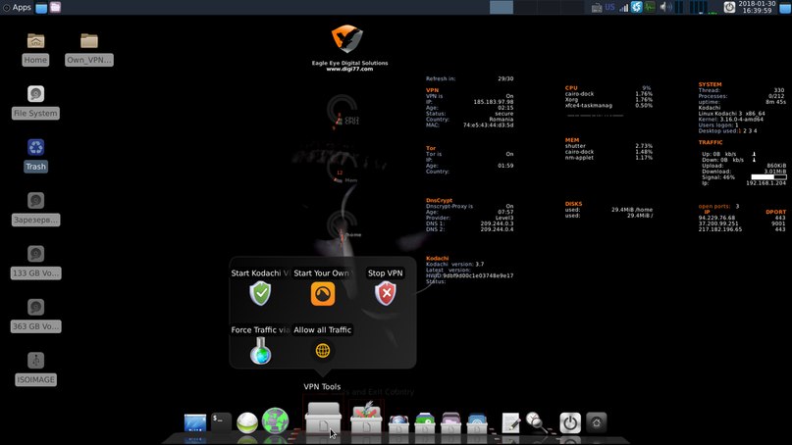
Task: Open the Apps menu in top panel
Action: coord(17,7)
